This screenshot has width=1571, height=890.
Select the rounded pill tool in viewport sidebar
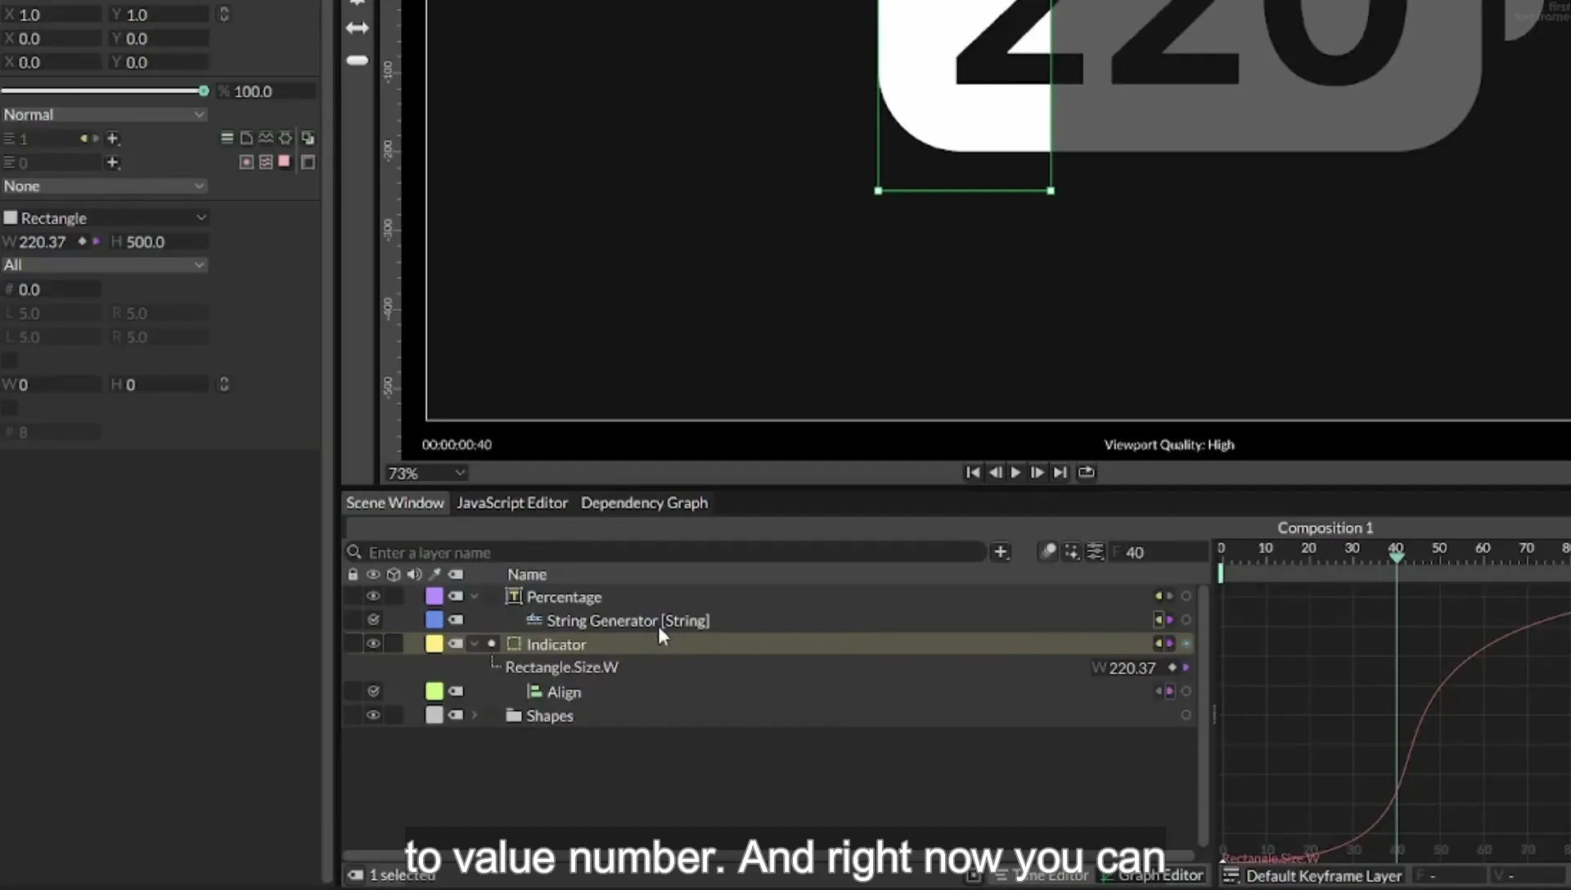click(x=358, y=61)
